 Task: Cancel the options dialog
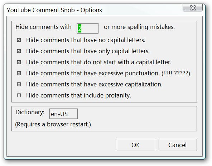[178, 145]
